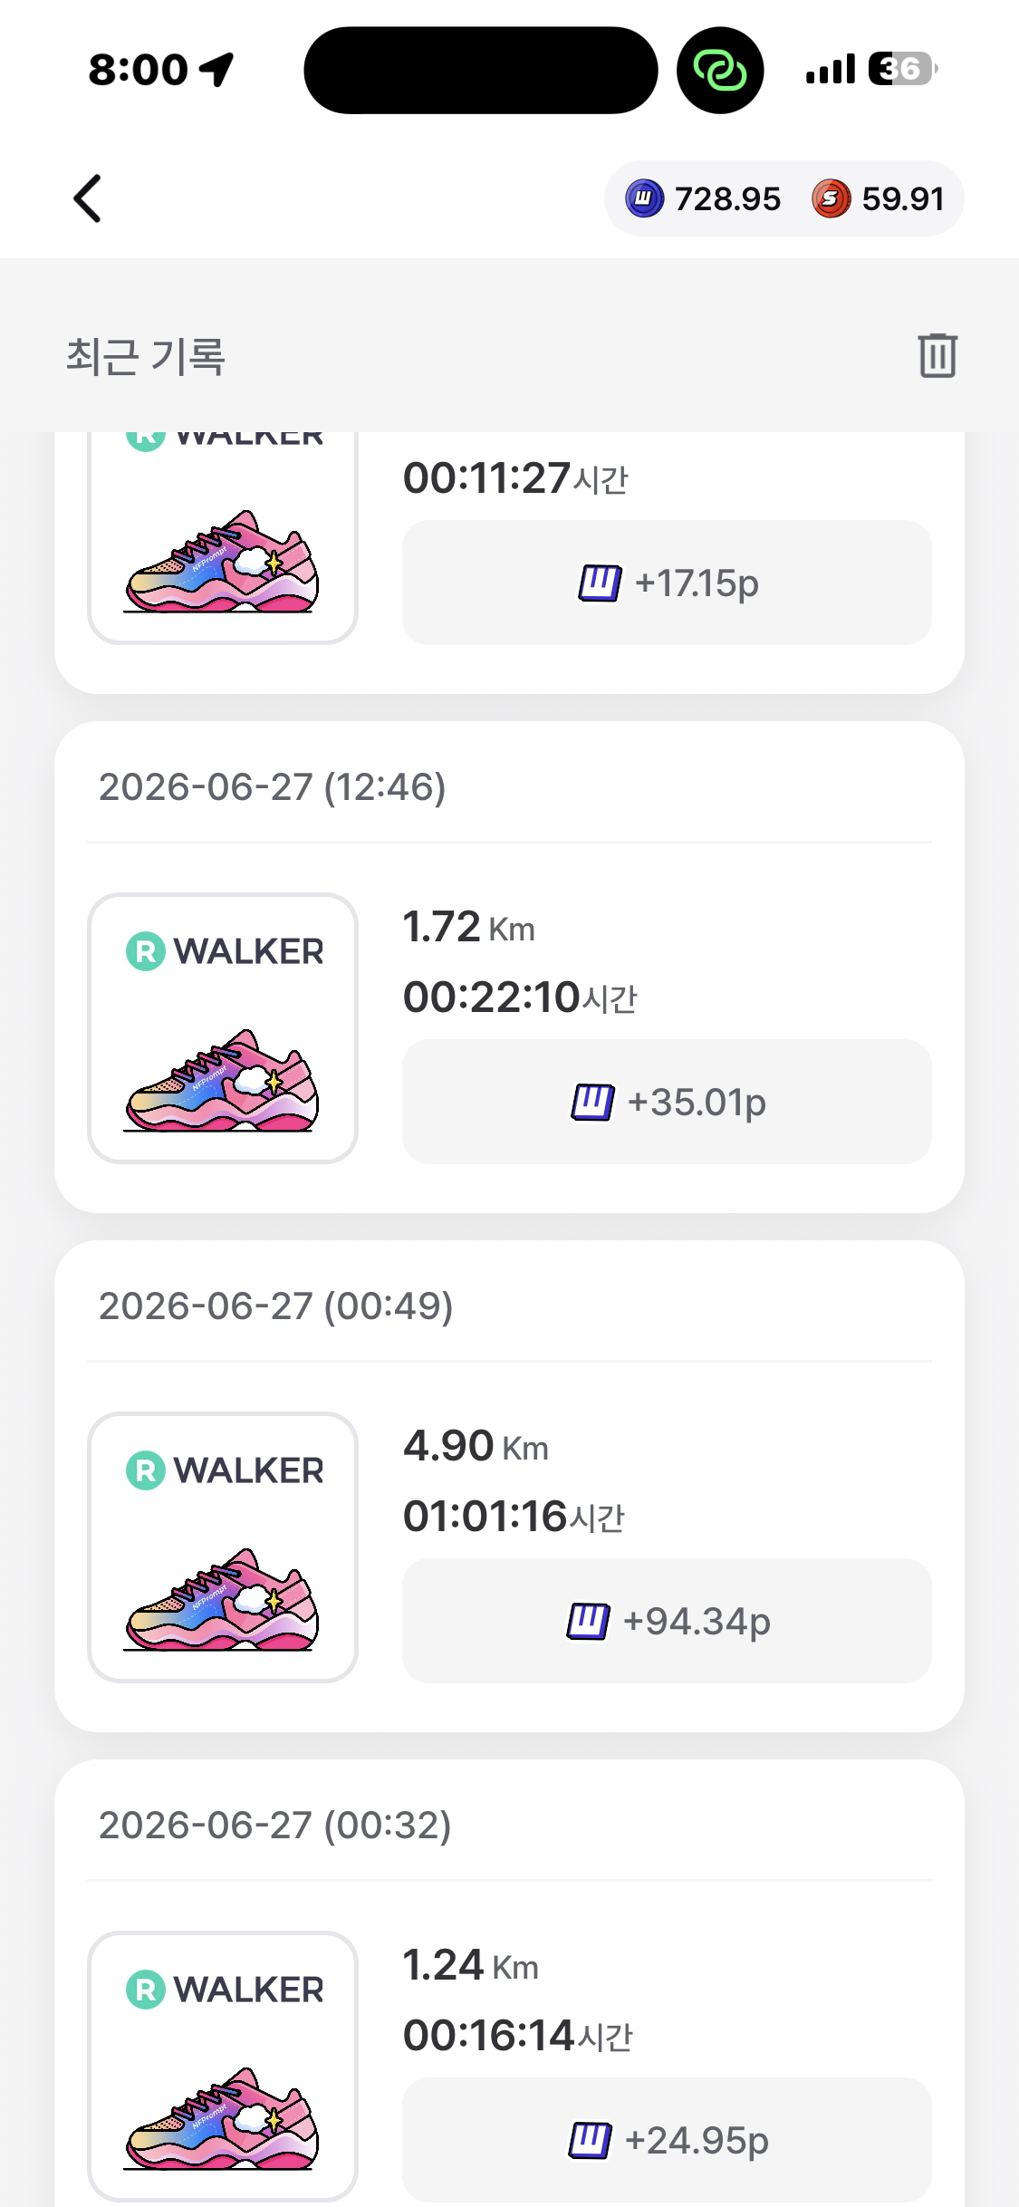Screen dimensions: 1019x2207
Task: Open sneaker thumbnail for 1.72 Km record
Action: click(223, 1028)
